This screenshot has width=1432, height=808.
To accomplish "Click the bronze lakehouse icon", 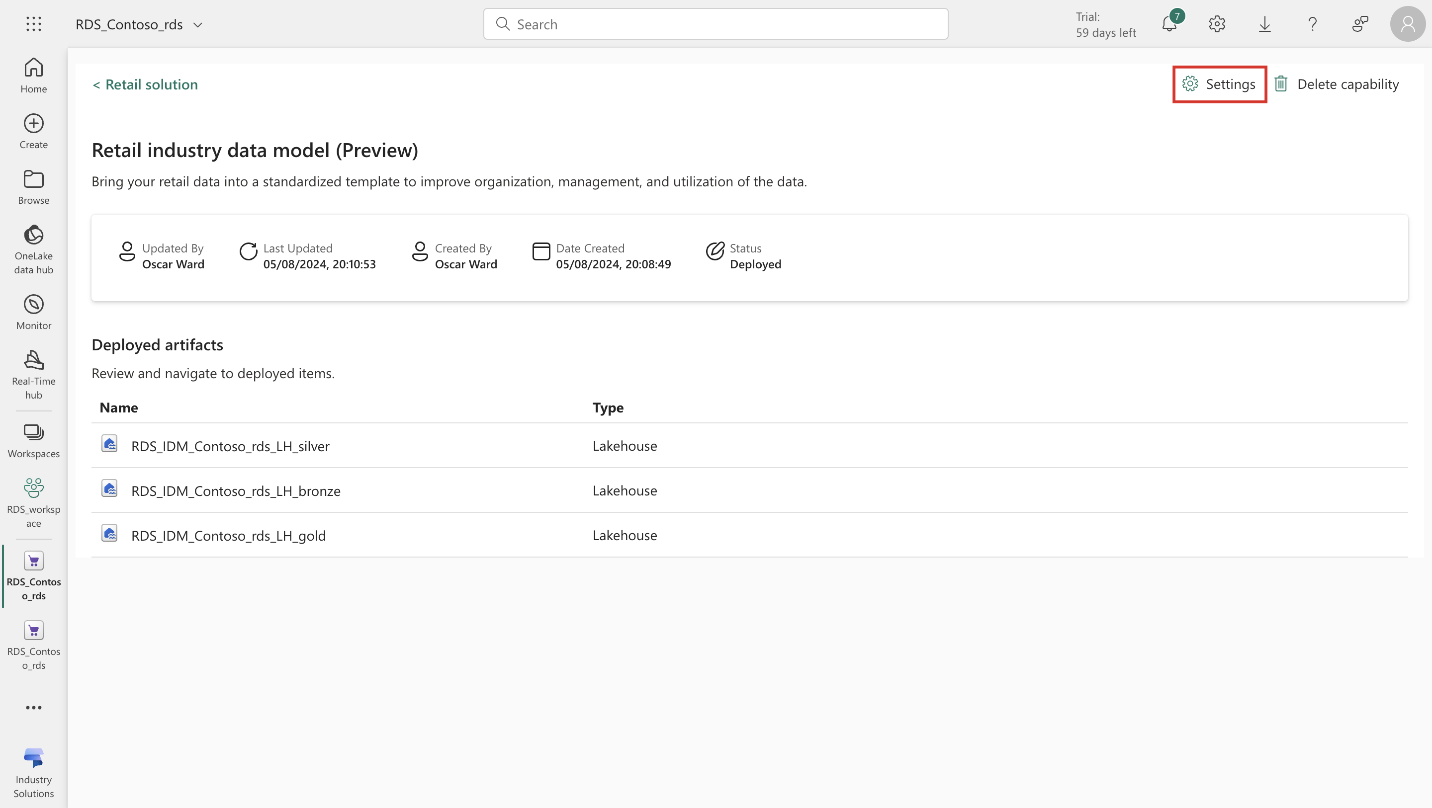I will point(109,488).
